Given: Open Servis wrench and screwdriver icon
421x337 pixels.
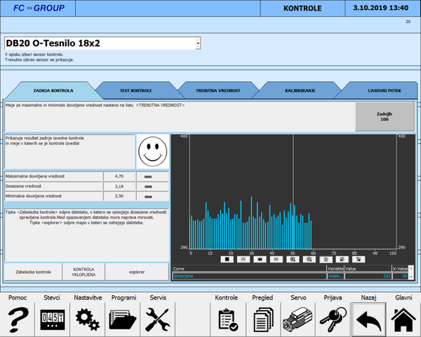Looking at the screenshot, I should [x=158, y=319].
